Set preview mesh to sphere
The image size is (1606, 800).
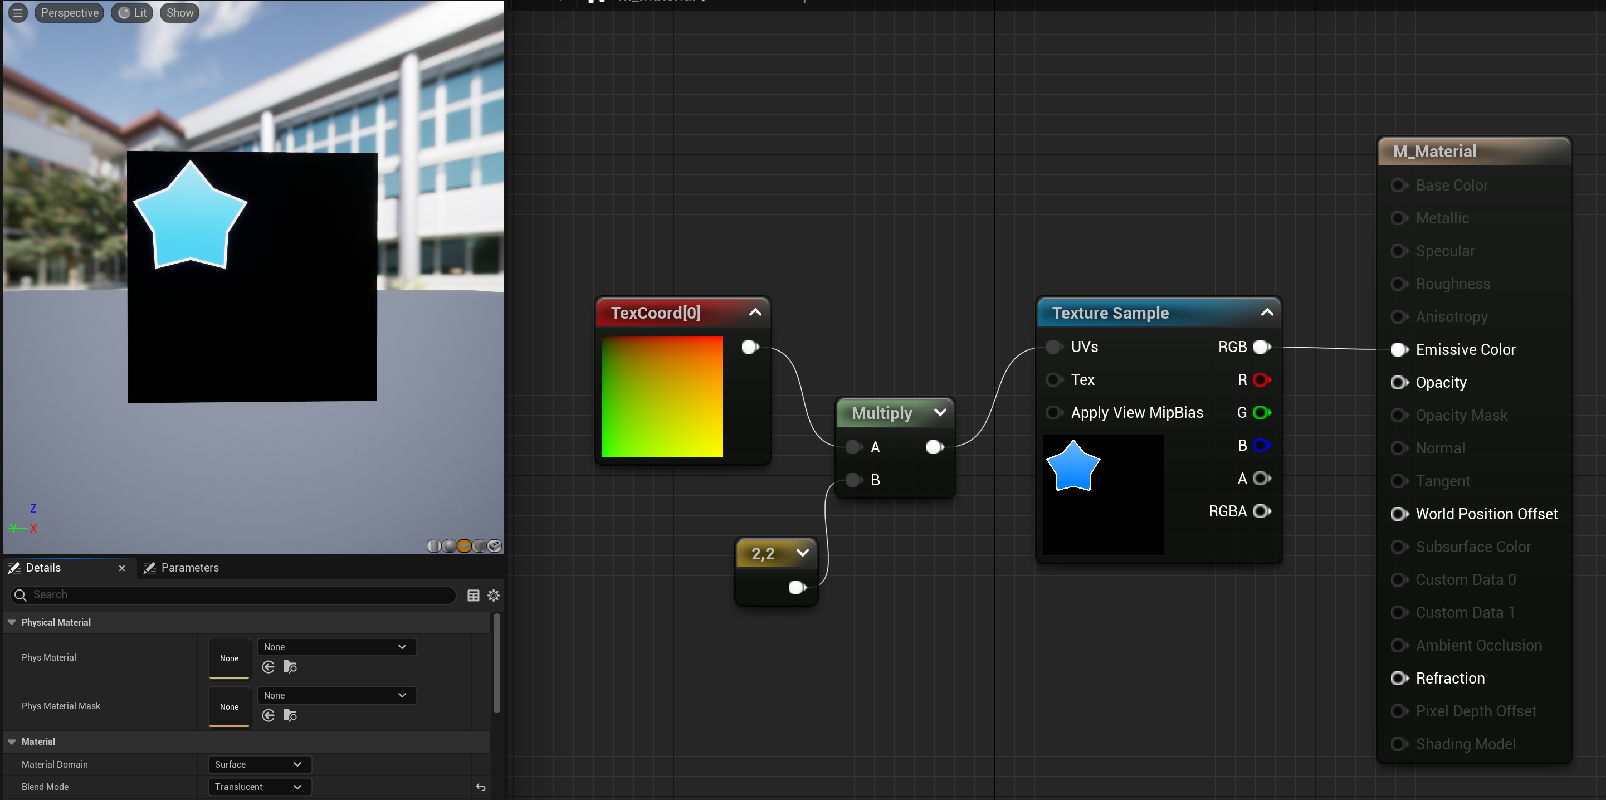point(449,545)
